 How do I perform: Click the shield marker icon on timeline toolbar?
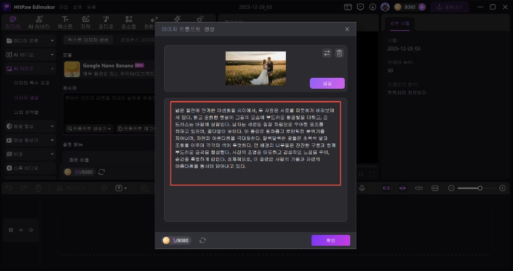click(x=105, y=188)
